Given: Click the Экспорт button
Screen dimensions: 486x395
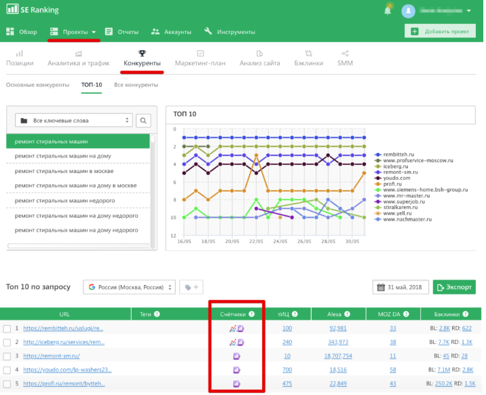Looking at the screenshot, I should (454, 287).
